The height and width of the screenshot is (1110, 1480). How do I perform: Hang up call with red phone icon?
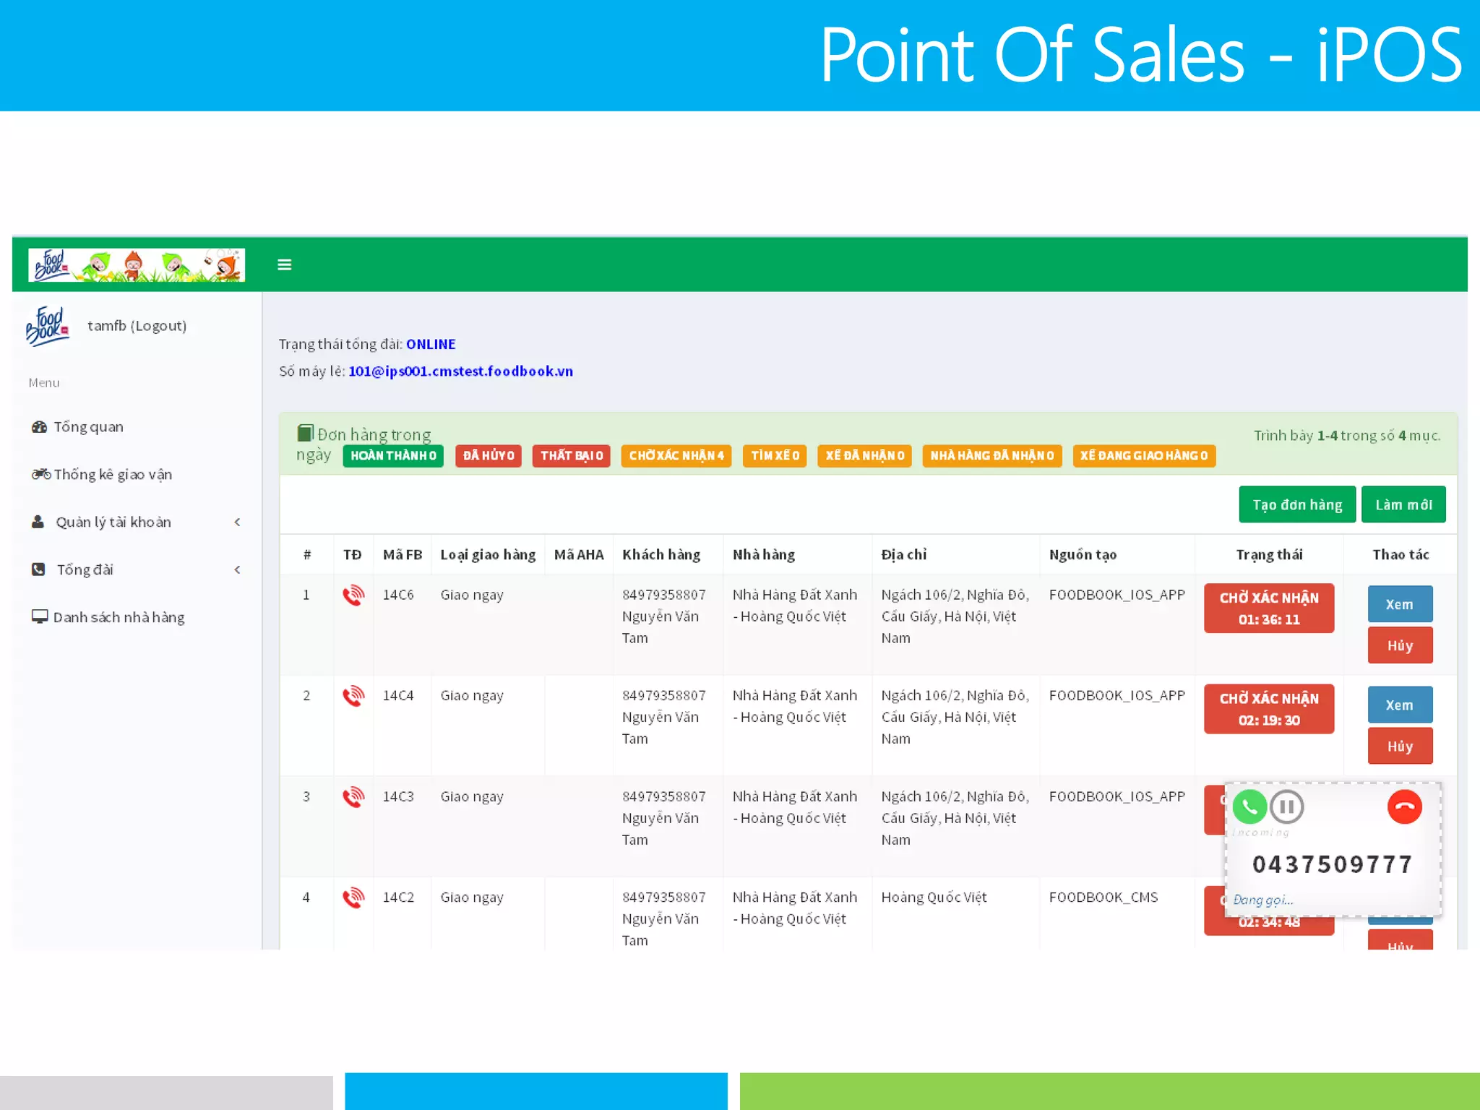(x=1405, y=807)
